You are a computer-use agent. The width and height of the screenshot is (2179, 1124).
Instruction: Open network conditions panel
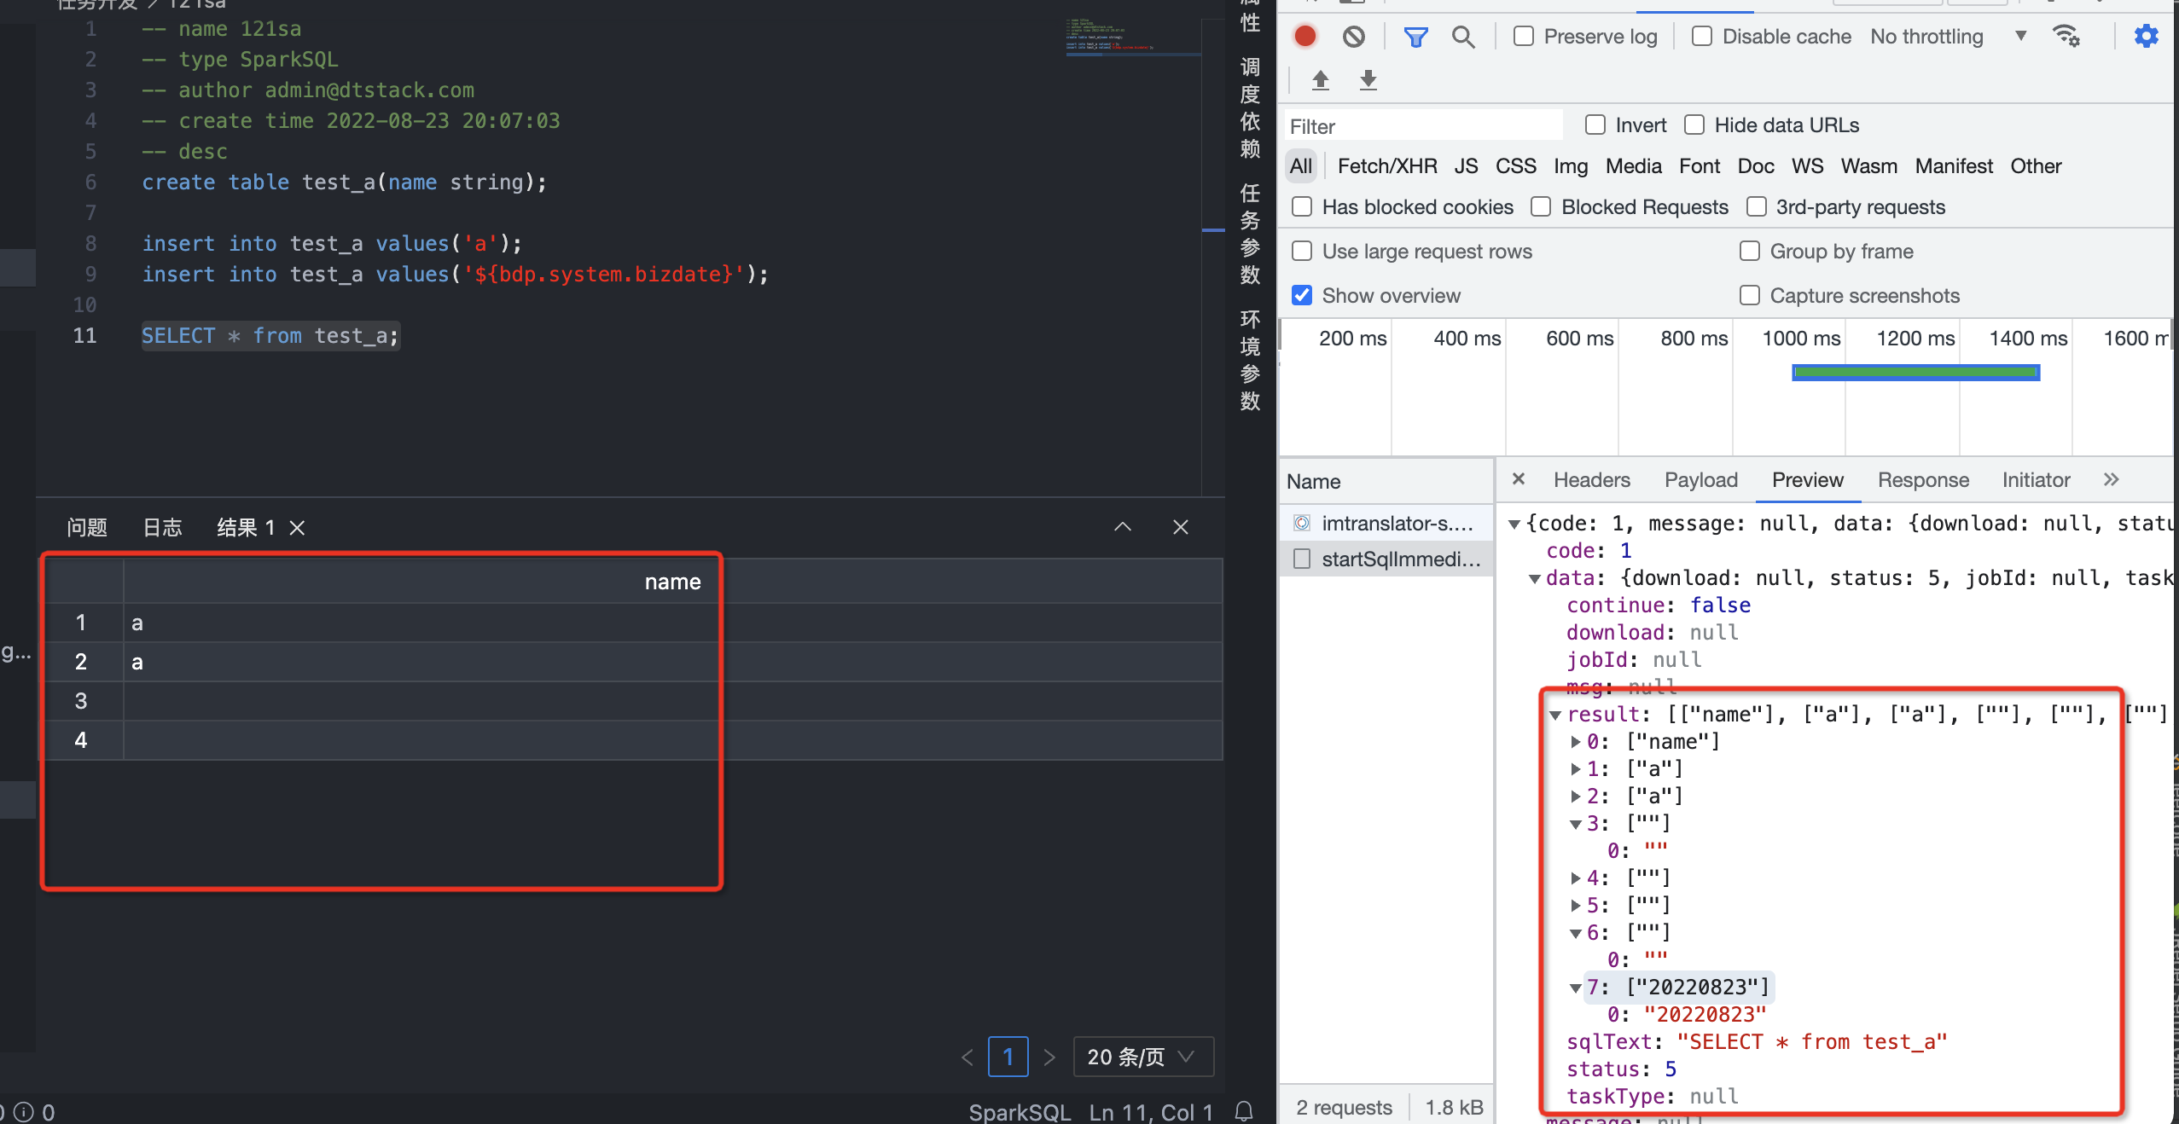tap(2068, 36)
